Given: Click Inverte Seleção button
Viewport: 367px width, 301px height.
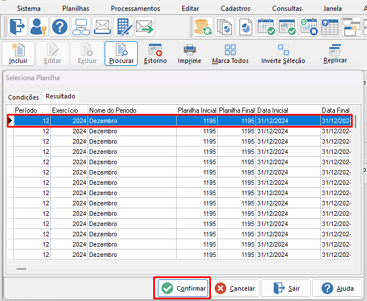Looking at the screenshot, I should coord(283,53).
